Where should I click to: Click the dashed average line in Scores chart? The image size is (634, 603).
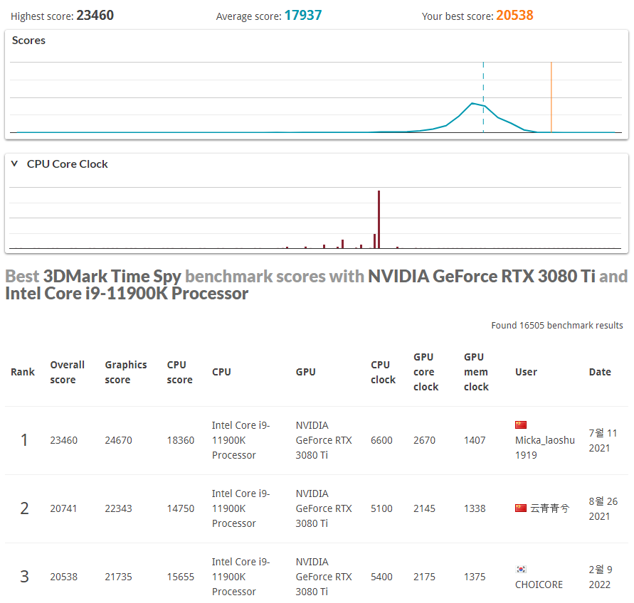[x=483, y=97]
